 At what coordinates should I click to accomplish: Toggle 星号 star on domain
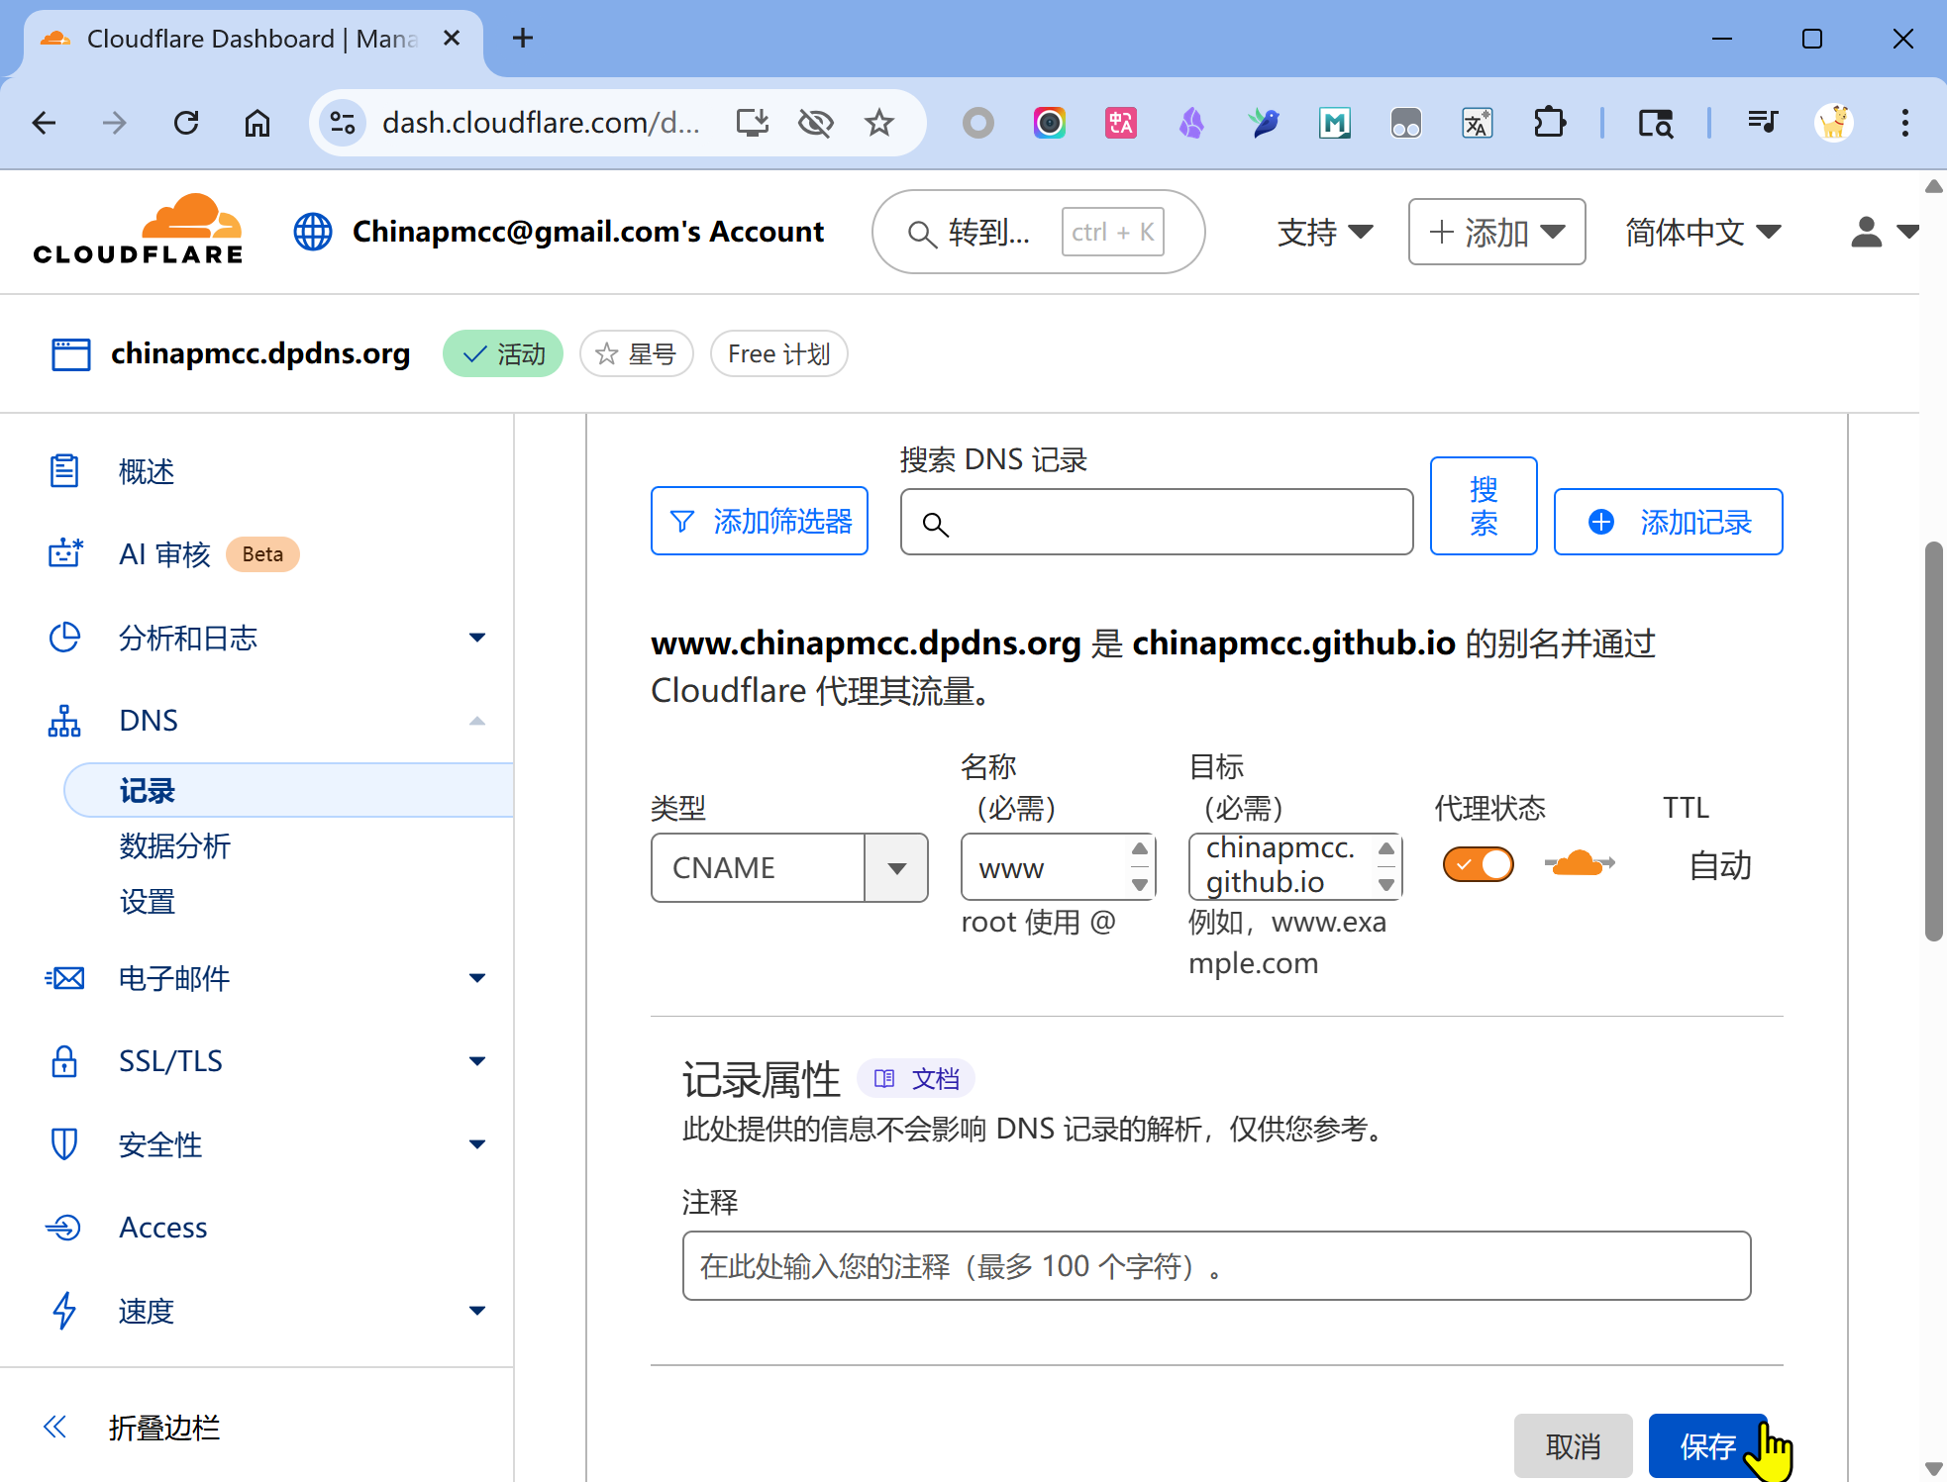pos(636,353)
